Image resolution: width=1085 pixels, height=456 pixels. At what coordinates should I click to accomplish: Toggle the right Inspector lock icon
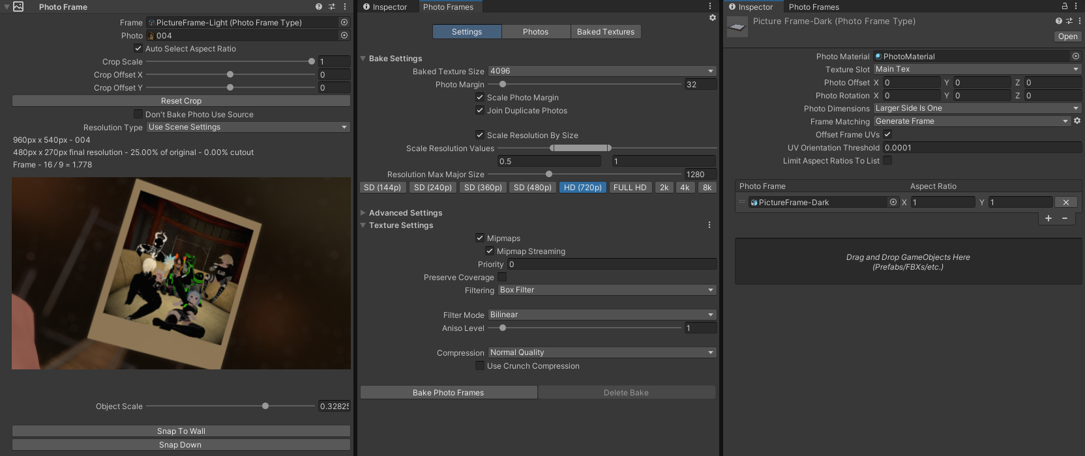coord(1065,6)
